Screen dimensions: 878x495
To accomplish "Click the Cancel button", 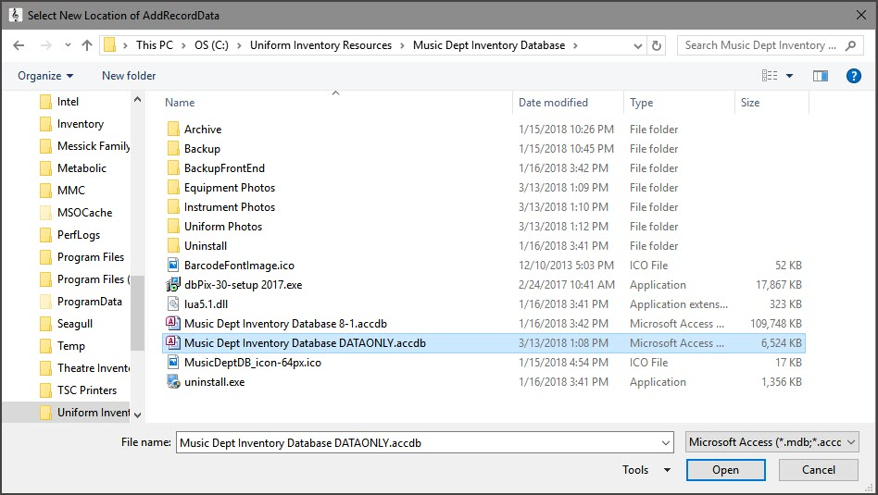I will click(818, 470).
